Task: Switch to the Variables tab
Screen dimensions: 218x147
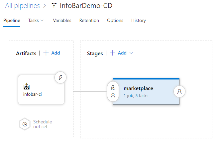Action: click(x=62, y=20)
